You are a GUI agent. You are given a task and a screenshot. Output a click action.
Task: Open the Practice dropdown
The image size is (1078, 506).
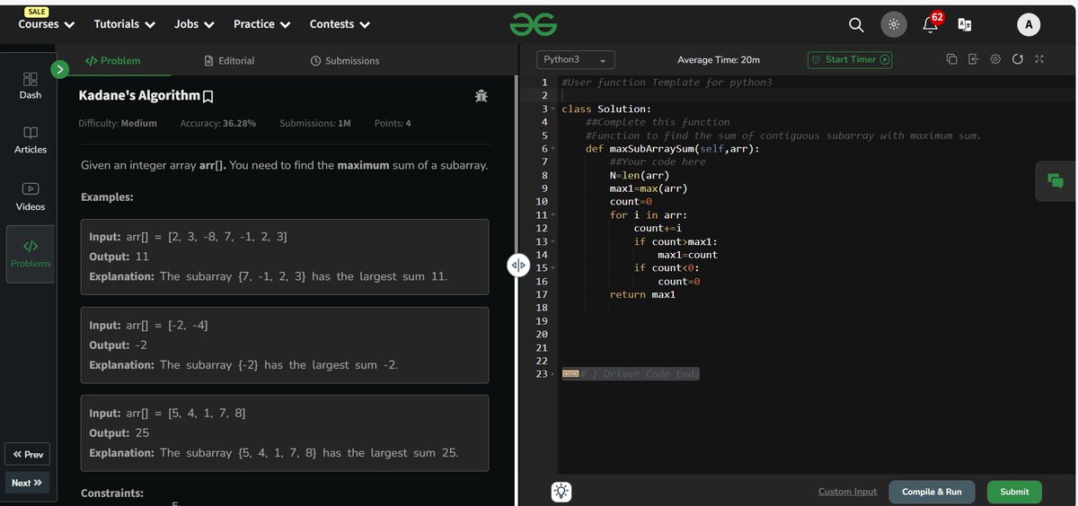[262, 24]
